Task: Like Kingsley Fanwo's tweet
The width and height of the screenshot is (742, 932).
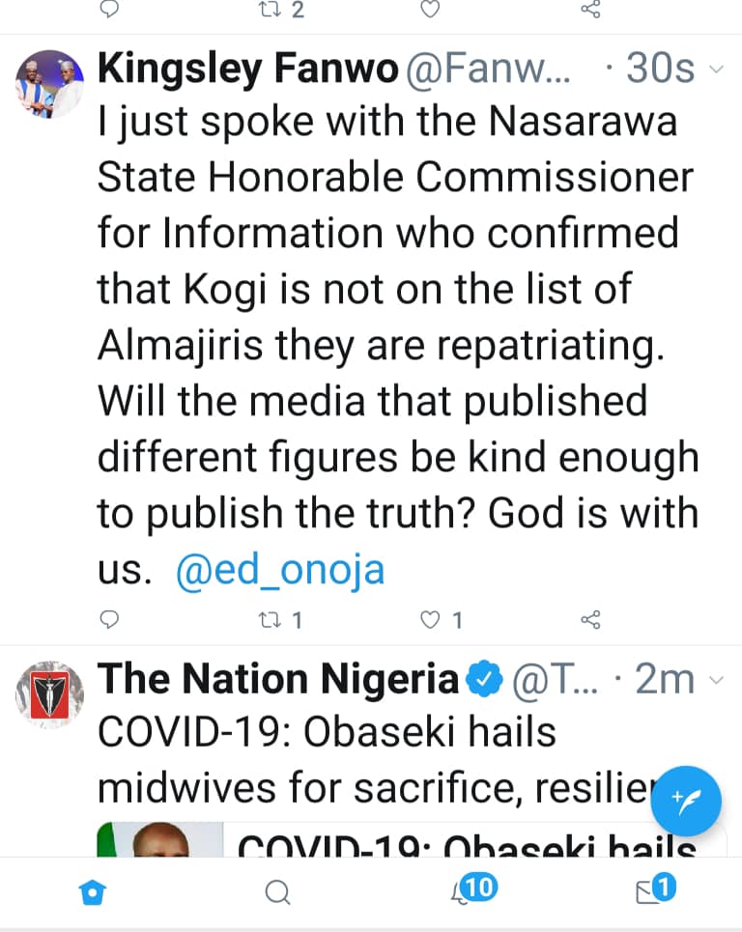Action: 442,621
